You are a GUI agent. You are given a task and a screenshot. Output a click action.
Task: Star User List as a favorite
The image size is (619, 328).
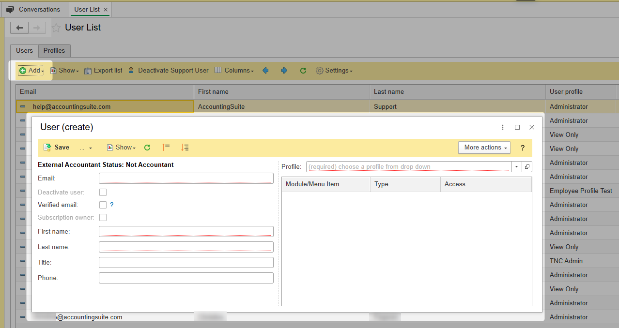pos(57,28)
